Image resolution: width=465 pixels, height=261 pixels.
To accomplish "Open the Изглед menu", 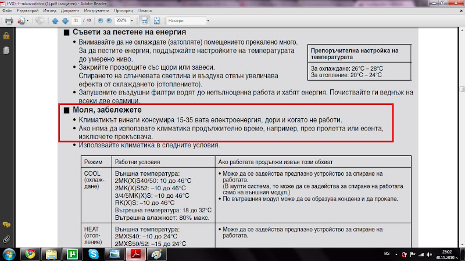I will click(49, 10).
